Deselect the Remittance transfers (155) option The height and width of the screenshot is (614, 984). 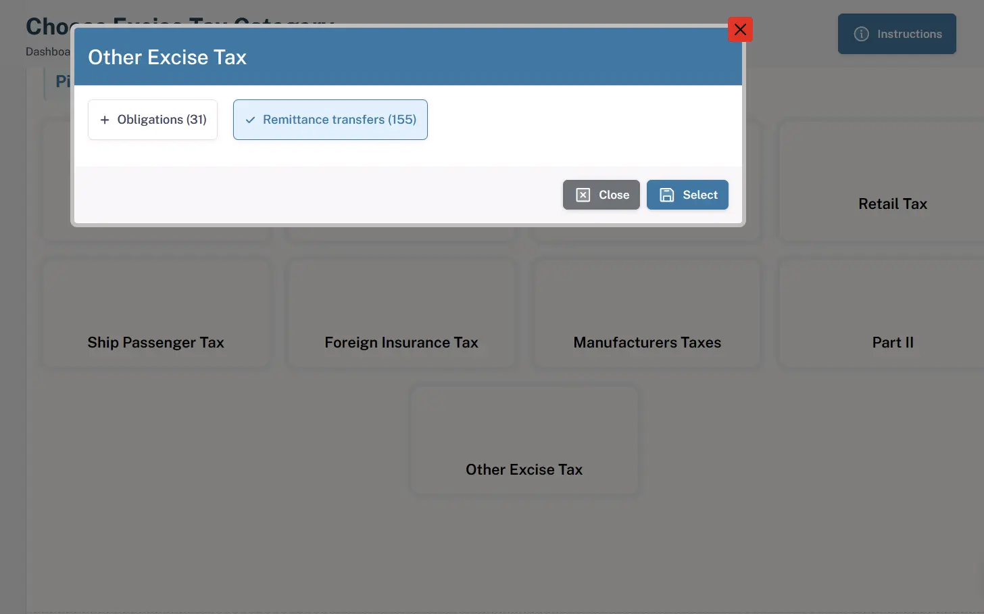tap(330, 120)
